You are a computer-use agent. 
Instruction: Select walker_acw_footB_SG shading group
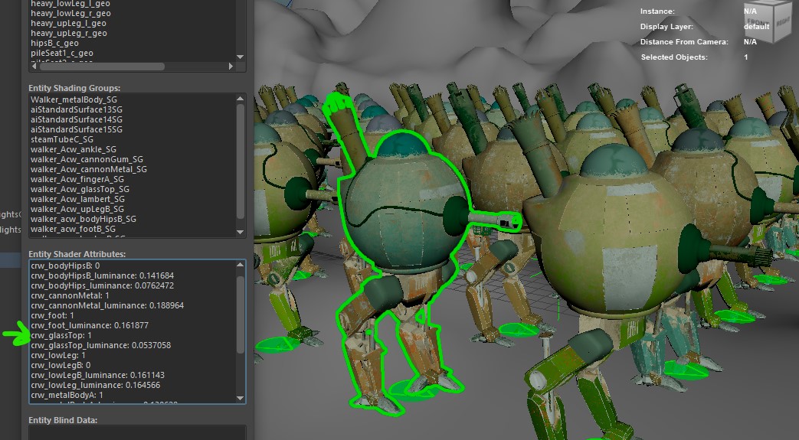coord(73,229)
